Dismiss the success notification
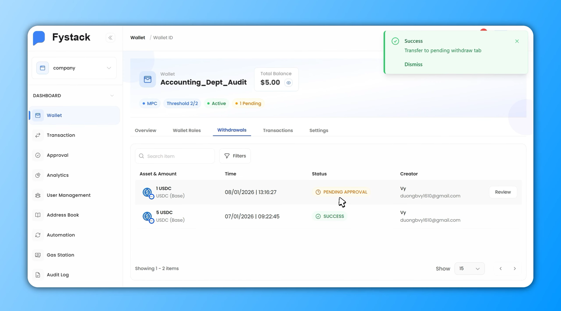 (517, 41)
